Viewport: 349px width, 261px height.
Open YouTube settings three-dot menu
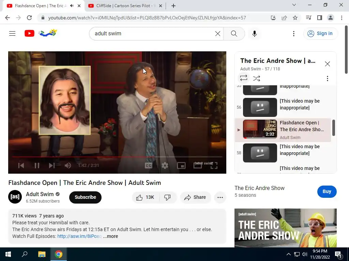coord(293,34)
